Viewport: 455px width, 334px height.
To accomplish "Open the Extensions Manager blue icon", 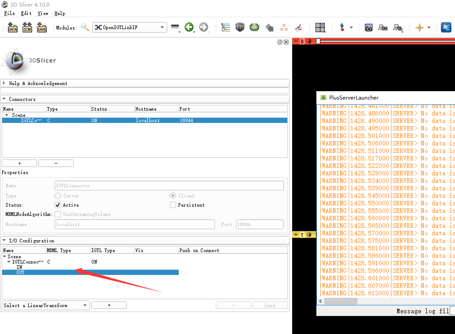I will (x=446, y=27).
